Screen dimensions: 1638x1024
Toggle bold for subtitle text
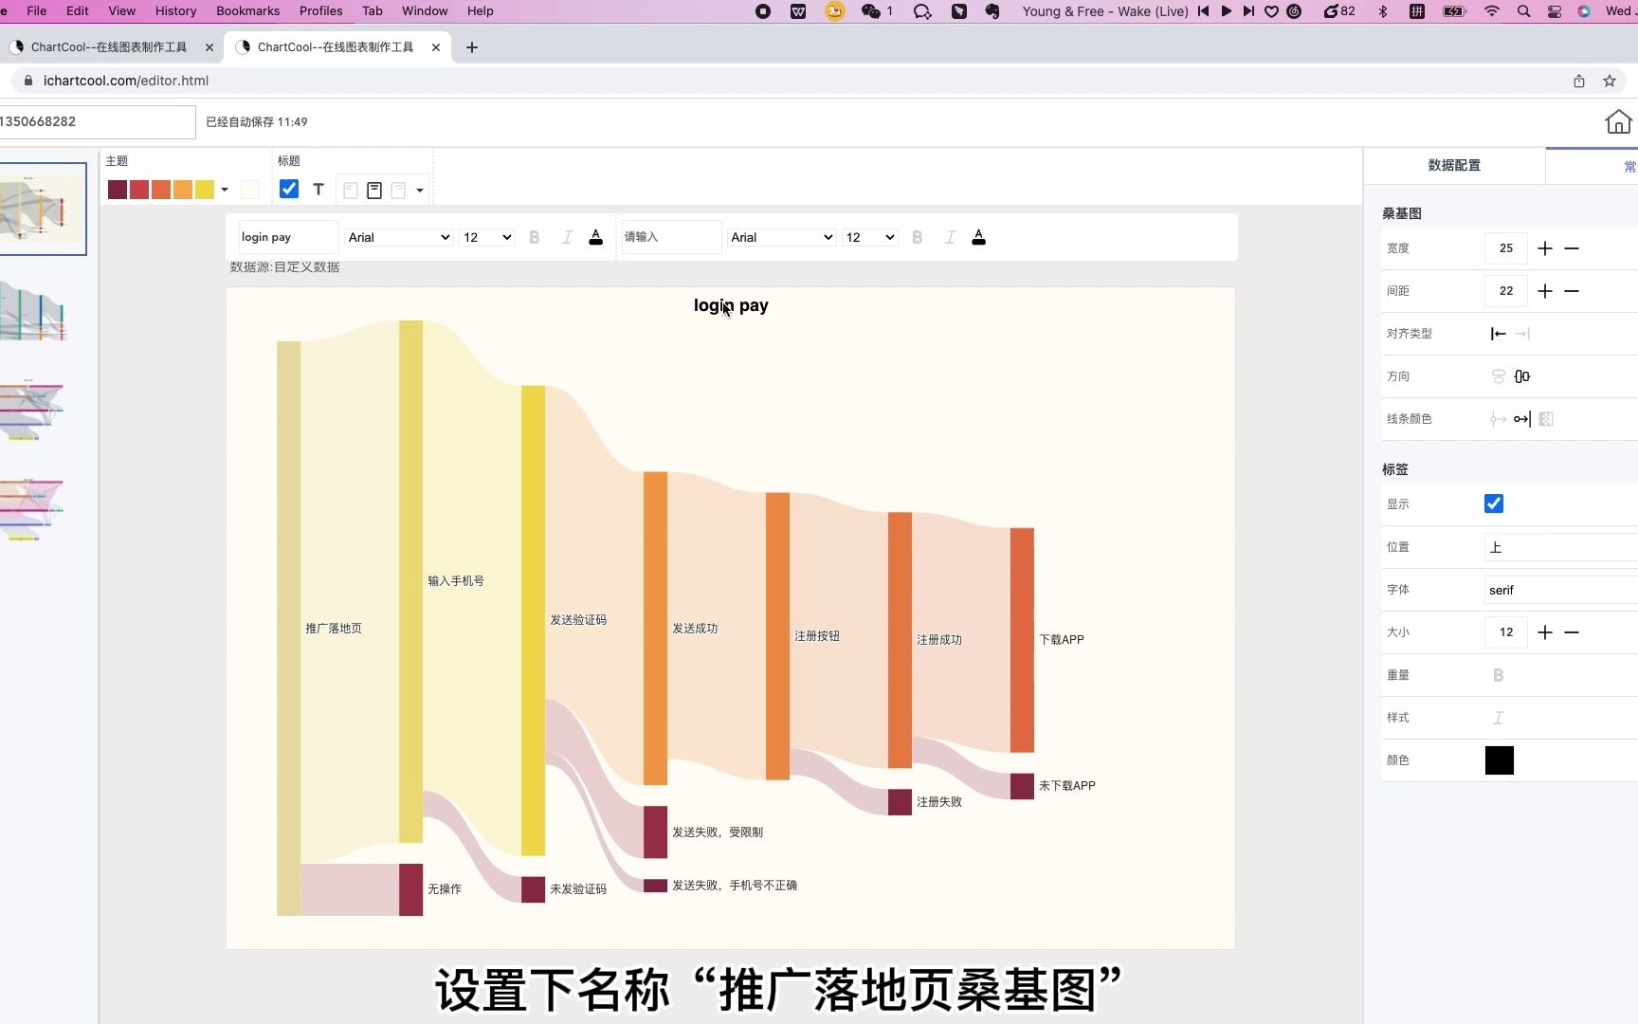tap(918, 237)
